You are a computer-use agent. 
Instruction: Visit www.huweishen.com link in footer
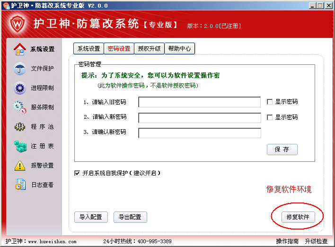click(53, 242)
